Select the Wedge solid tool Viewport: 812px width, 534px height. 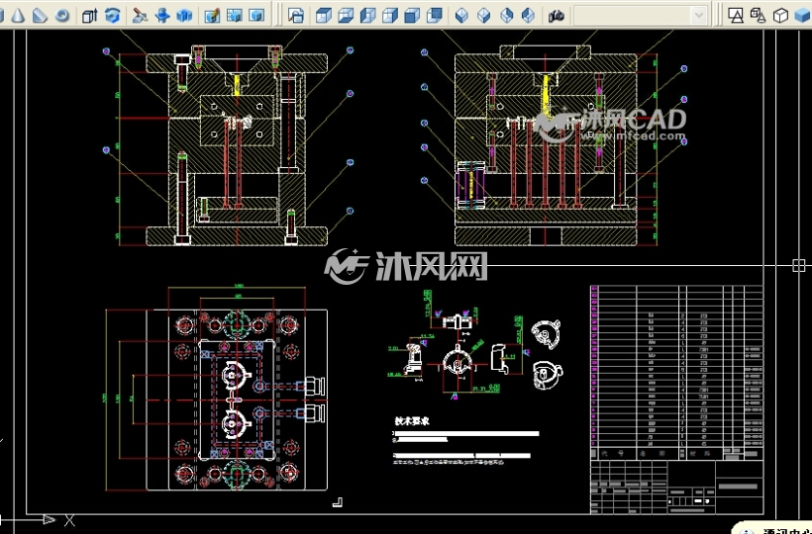(x=40, y=16)
